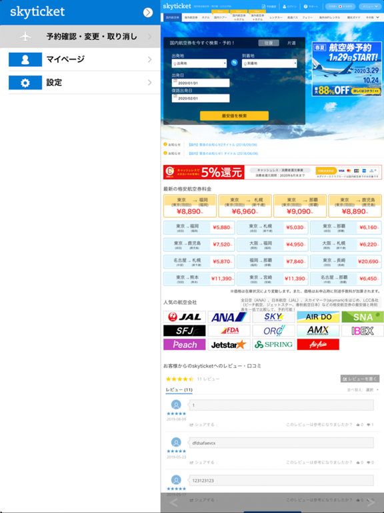Expand the マイページ row chevron

click(149, 59)
